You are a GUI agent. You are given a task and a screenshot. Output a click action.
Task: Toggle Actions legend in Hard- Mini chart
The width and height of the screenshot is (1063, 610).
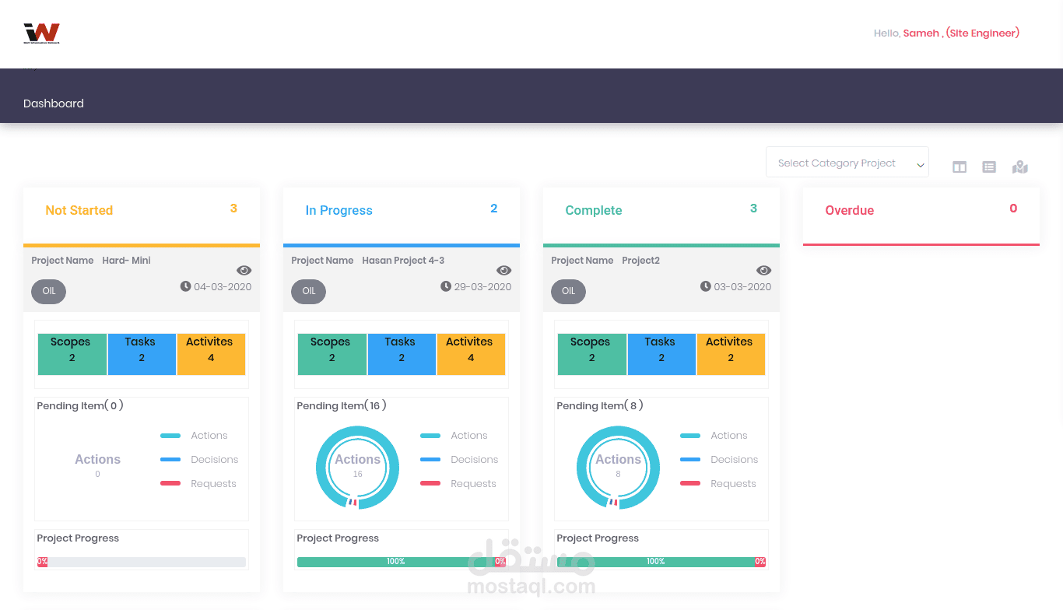click(x=194, y=436)
